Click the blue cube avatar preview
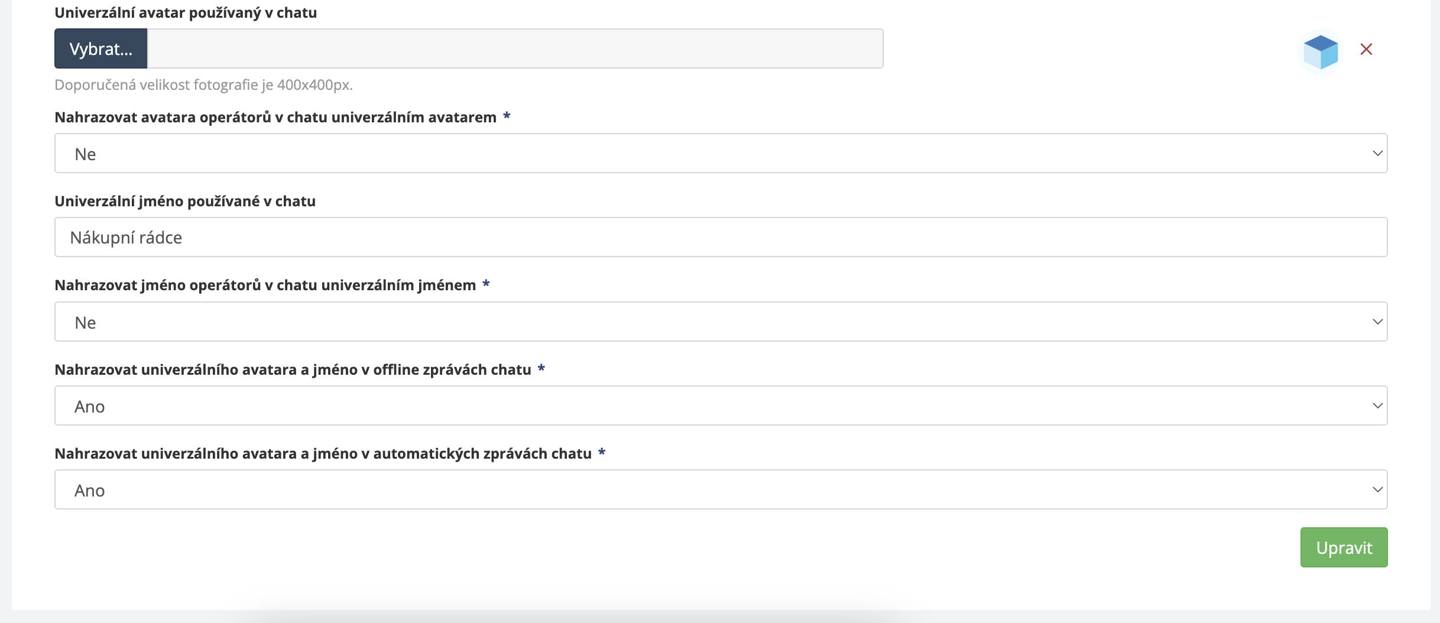The height and width of the screenshot is (623, 1440). tap(1321, 51)
